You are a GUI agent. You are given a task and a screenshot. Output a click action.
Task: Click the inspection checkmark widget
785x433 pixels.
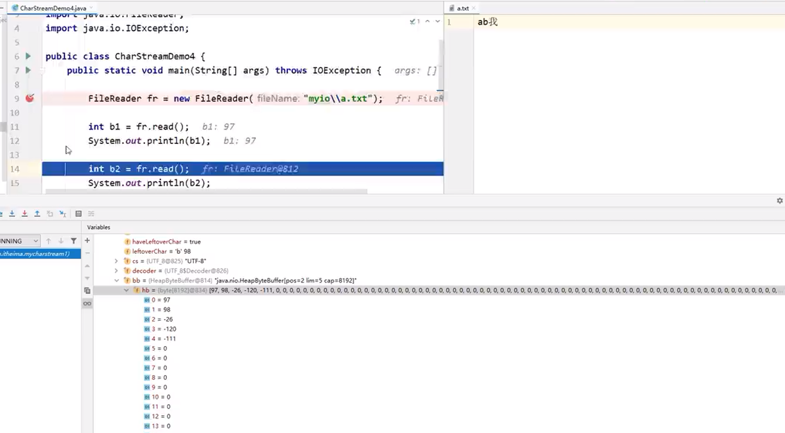[415, 21]
